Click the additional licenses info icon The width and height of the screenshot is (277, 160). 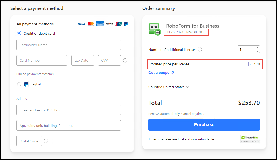click(x=200, y=49)
